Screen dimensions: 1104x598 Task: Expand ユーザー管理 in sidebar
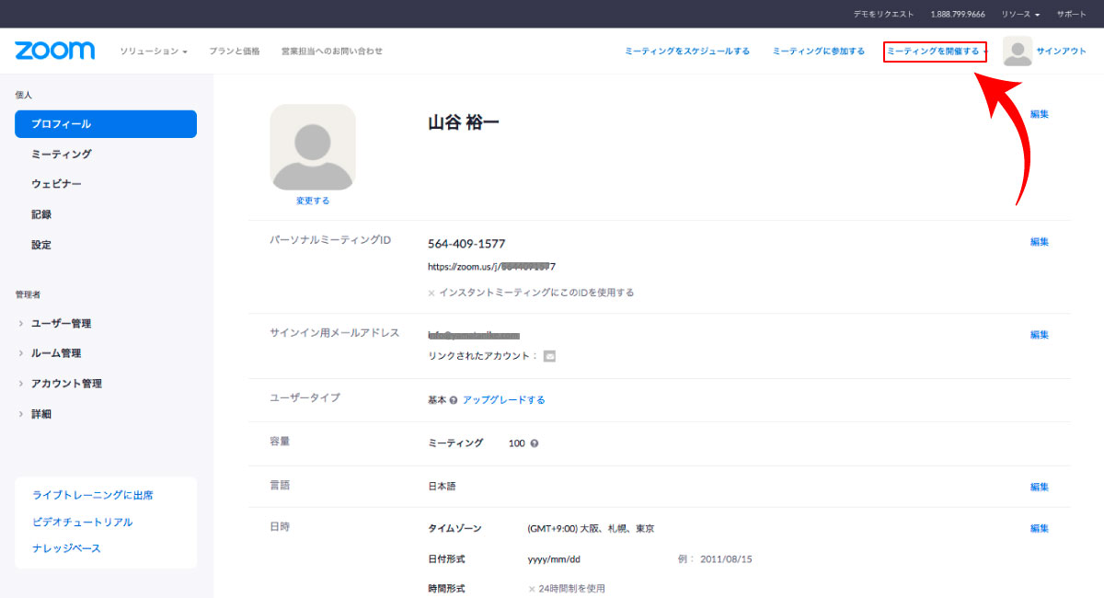(x=55, y=324)
